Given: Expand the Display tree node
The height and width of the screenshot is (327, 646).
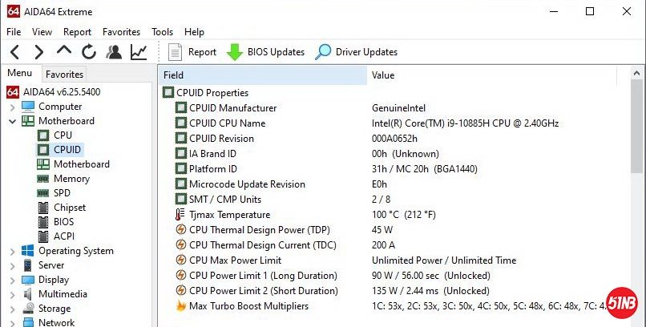Looking at the screenshot, I should (x=12, y=281).
